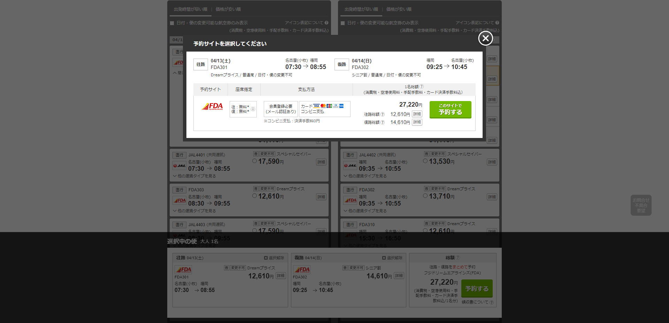Click the 会員登録必要 (メール認証あり) box
Screen dimensions: 669x323
click(281, 109)
